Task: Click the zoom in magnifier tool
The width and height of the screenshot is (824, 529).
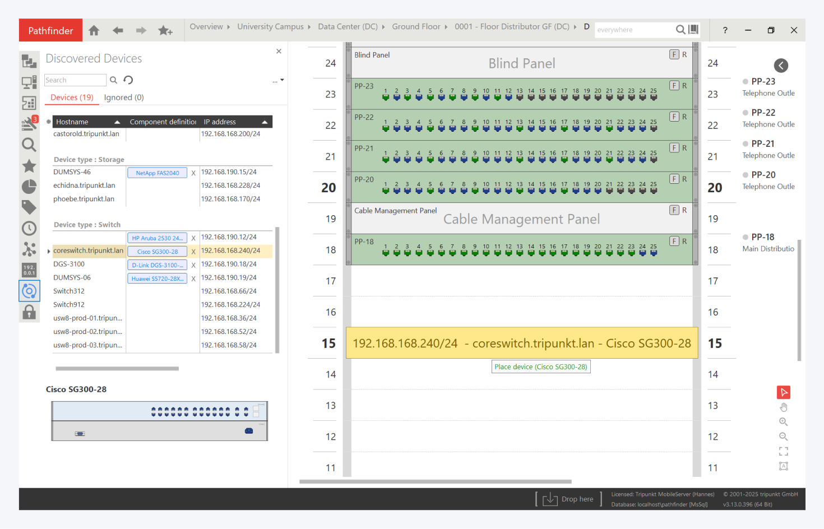Action: pos(783,422)
